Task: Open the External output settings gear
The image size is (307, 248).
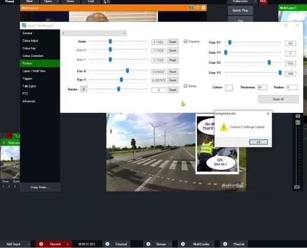Action: point(107,244)
